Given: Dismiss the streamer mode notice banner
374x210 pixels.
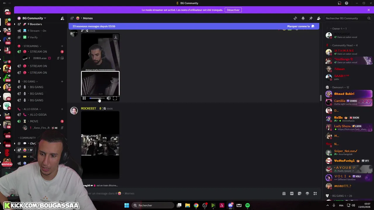Looking at the screenshot, I should pyautogui.click(x=369, y=10).
